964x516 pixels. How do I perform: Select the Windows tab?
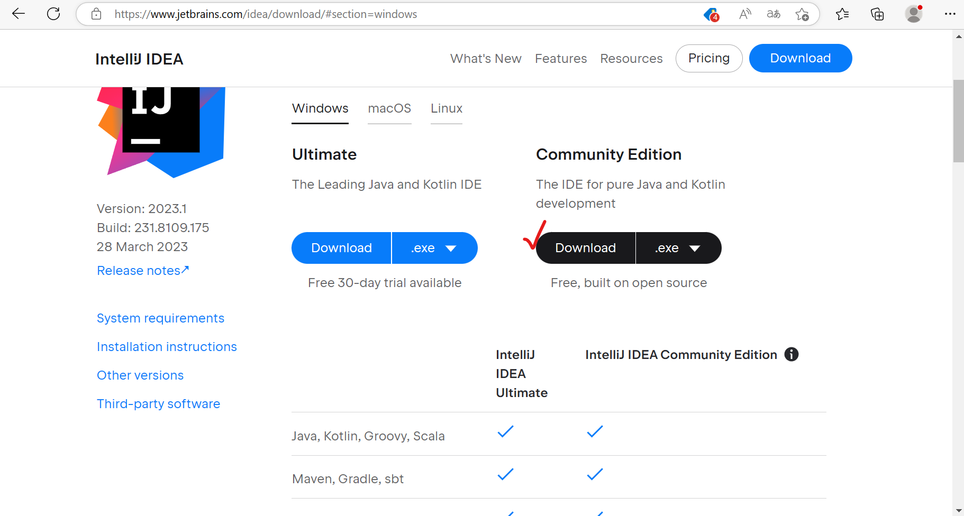coord(320,108)
